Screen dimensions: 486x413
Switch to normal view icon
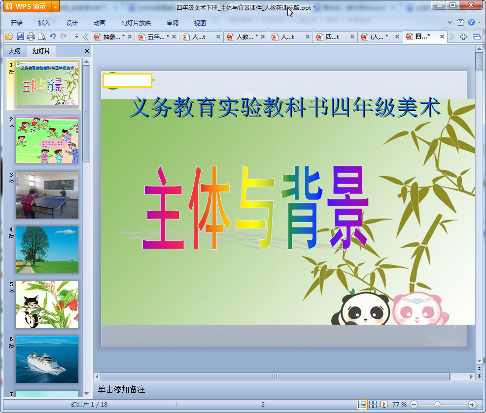coord(362,404)
